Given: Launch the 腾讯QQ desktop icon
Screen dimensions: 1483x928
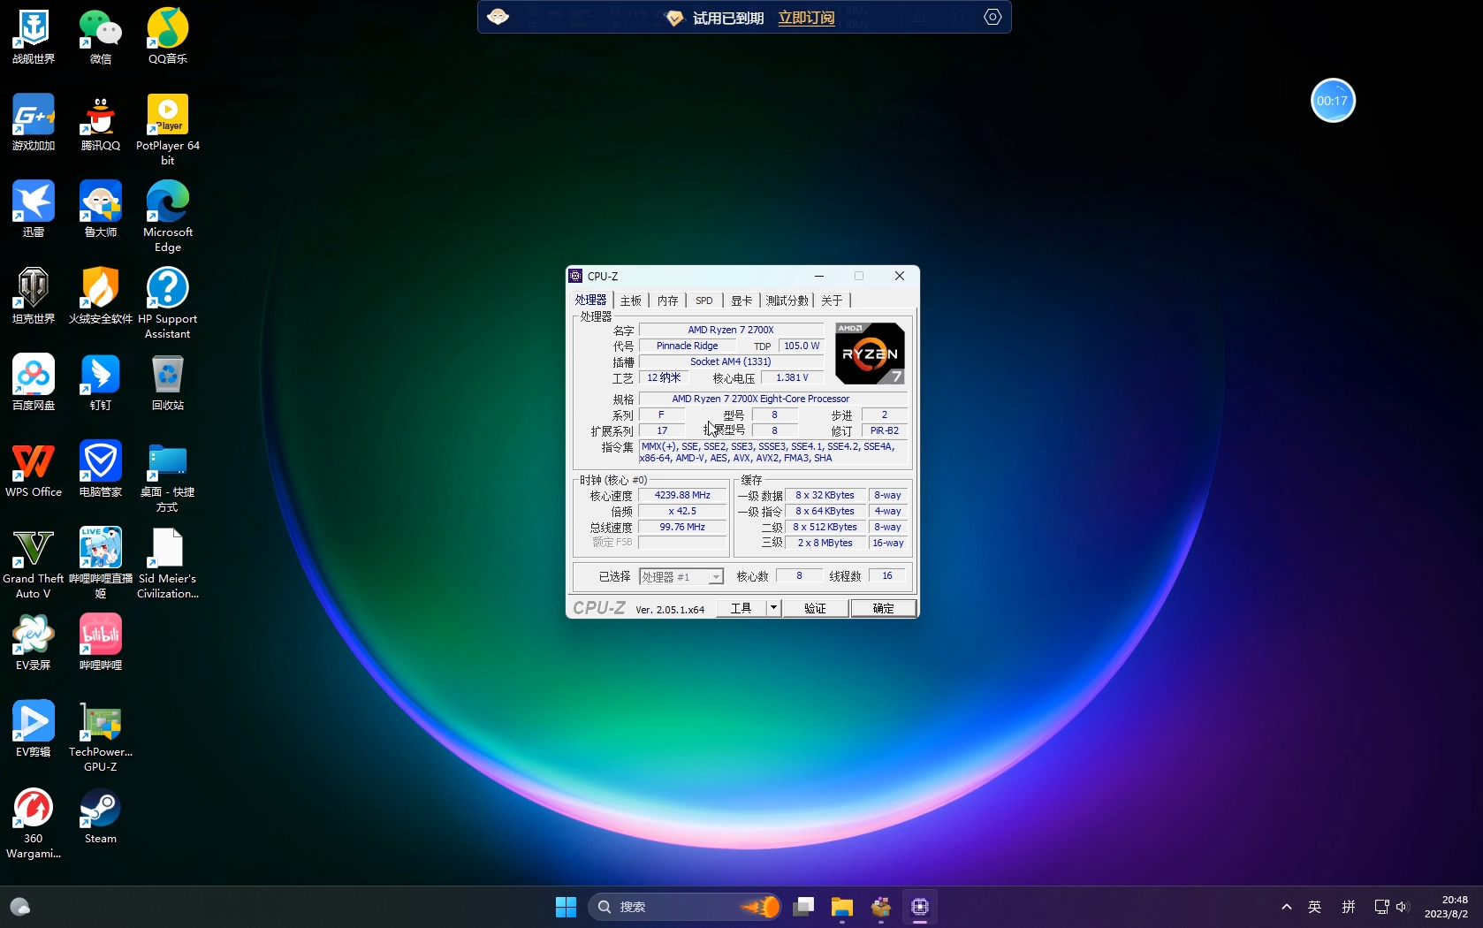Looking at the screenshot, I should (x=101, y=122).
